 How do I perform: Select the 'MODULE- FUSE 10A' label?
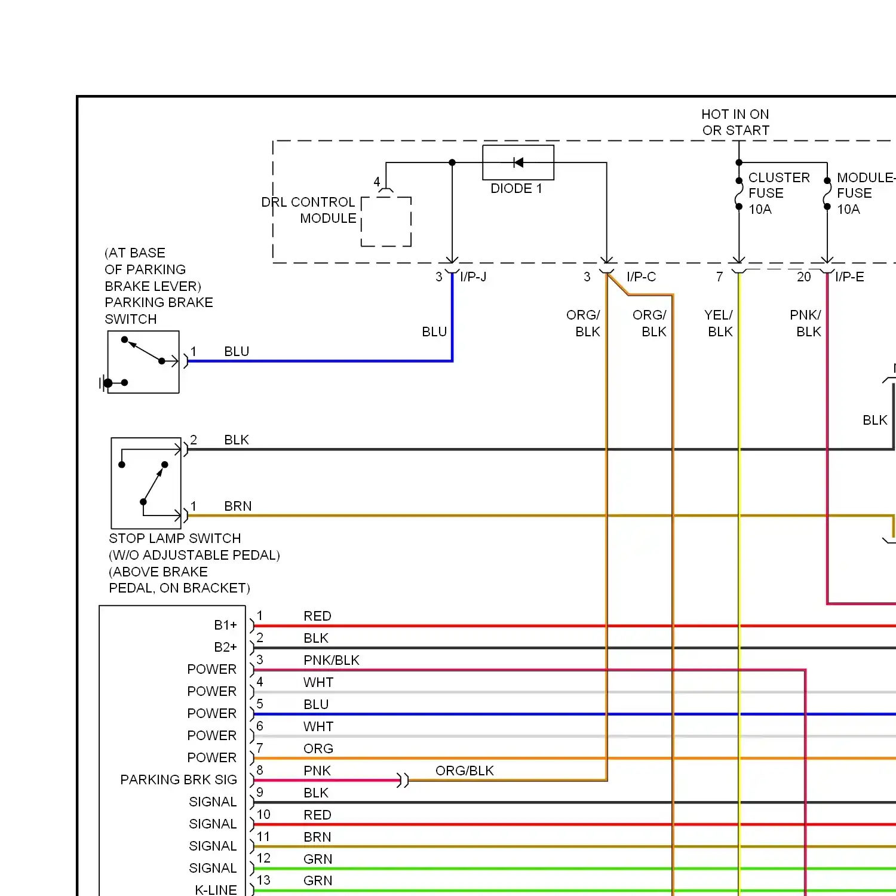(x=866, y=193)
